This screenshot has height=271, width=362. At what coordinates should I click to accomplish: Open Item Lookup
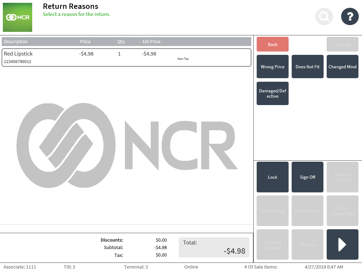point(272,211)
